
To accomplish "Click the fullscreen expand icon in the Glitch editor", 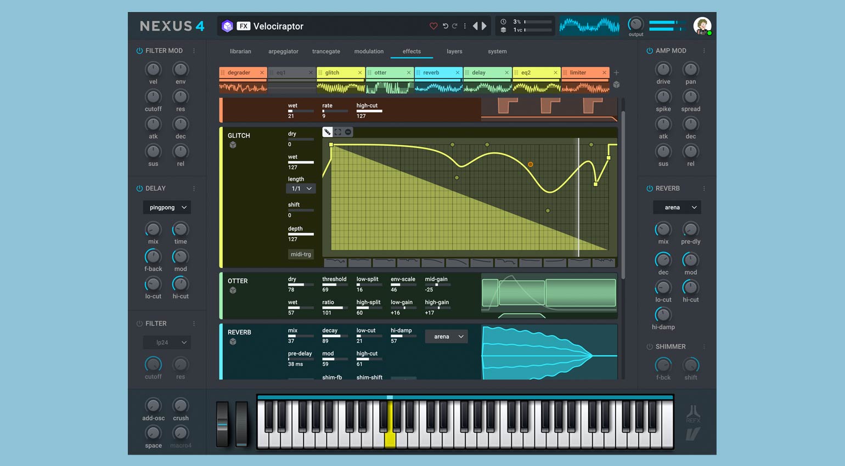I will (x=337, y=132).
